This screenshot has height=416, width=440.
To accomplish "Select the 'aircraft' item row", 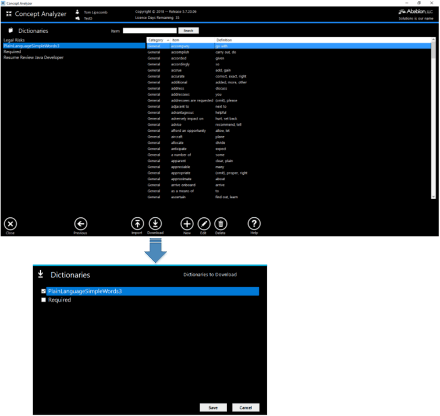I will pyautogui.click(x=289, y=137).
